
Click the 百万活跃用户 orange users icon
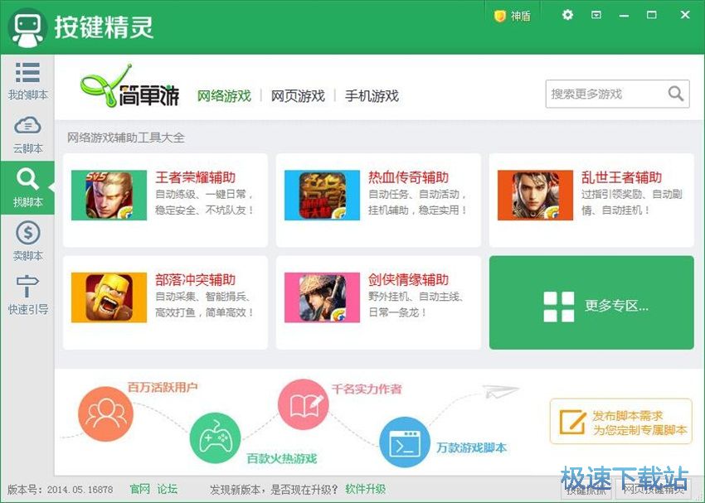pos(105,414)
